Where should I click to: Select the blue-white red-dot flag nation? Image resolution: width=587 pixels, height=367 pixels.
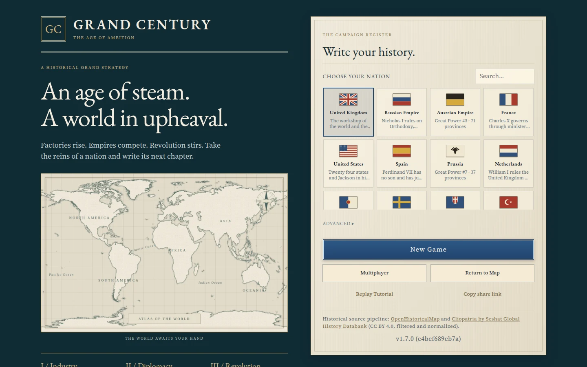(348, 202)
